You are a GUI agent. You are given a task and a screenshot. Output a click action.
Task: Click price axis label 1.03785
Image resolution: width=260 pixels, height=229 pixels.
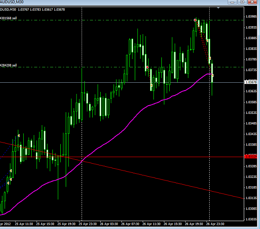tap(251, 59)
